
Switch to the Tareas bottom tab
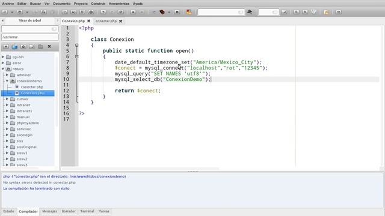coord(104,211)
